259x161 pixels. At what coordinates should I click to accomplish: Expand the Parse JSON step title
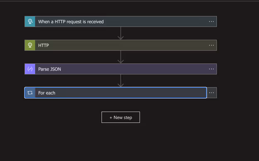(49, 69)
